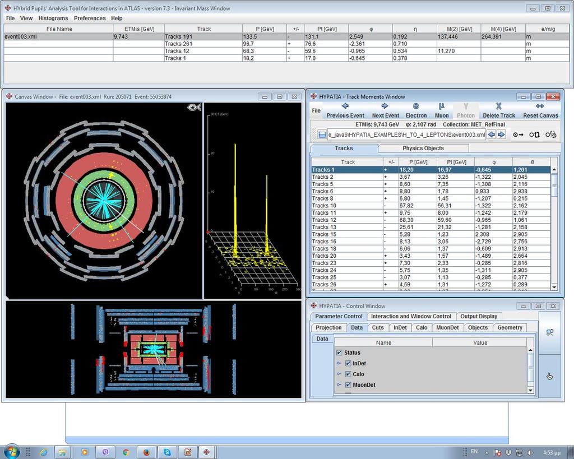Click the Pt [GeV] header in tracks table

tap(455, 162)
